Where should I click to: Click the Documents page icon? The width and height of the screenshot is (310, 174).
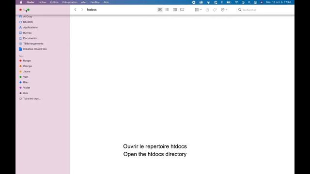pos(20,38)
